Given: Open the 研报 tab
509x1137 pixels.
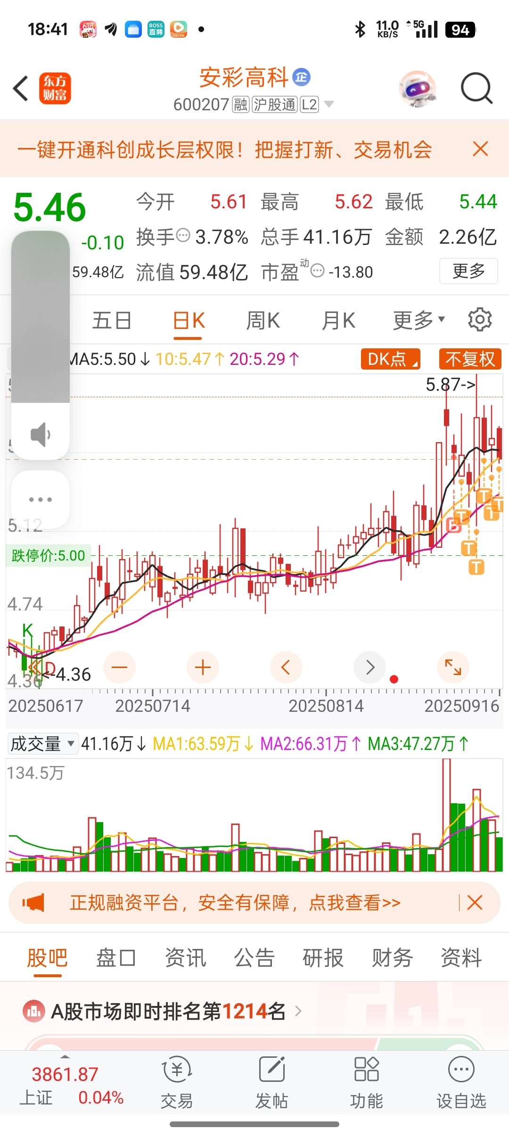Looking at the screenshot, I should point(323,957).
